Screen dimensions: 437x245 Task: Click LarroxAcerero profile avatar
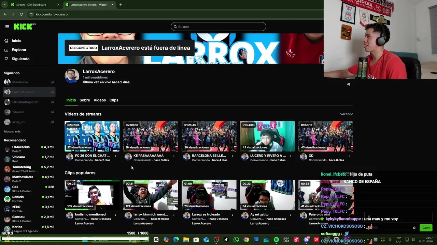[x=72, y=76]
